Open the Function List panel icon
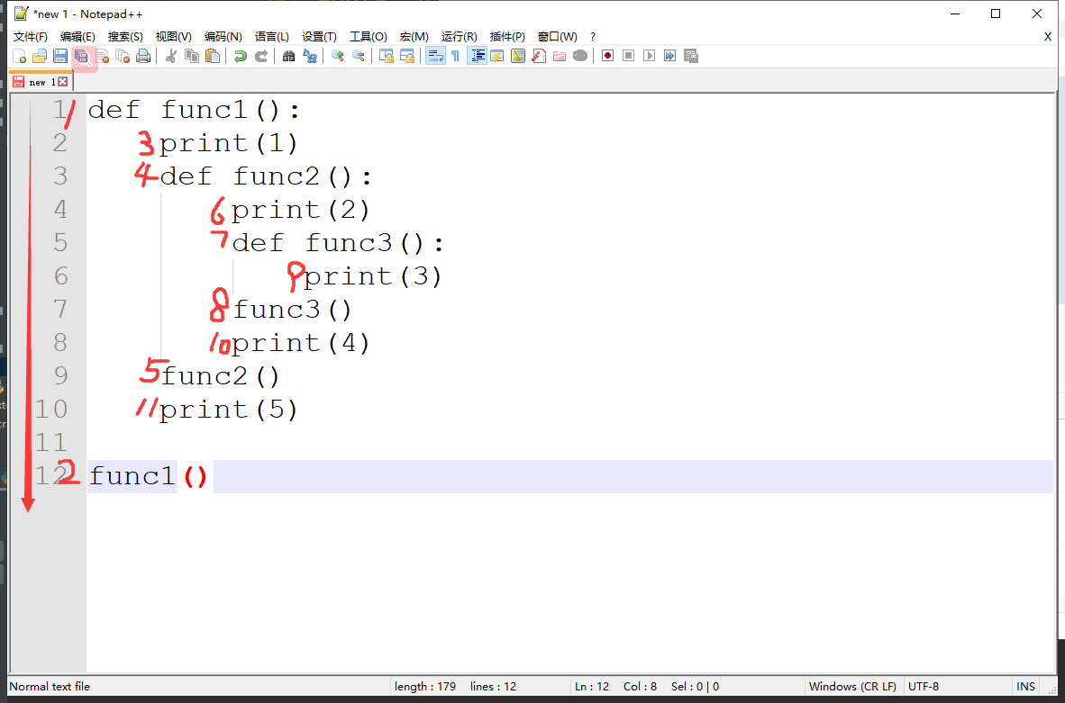 [539, 57]
